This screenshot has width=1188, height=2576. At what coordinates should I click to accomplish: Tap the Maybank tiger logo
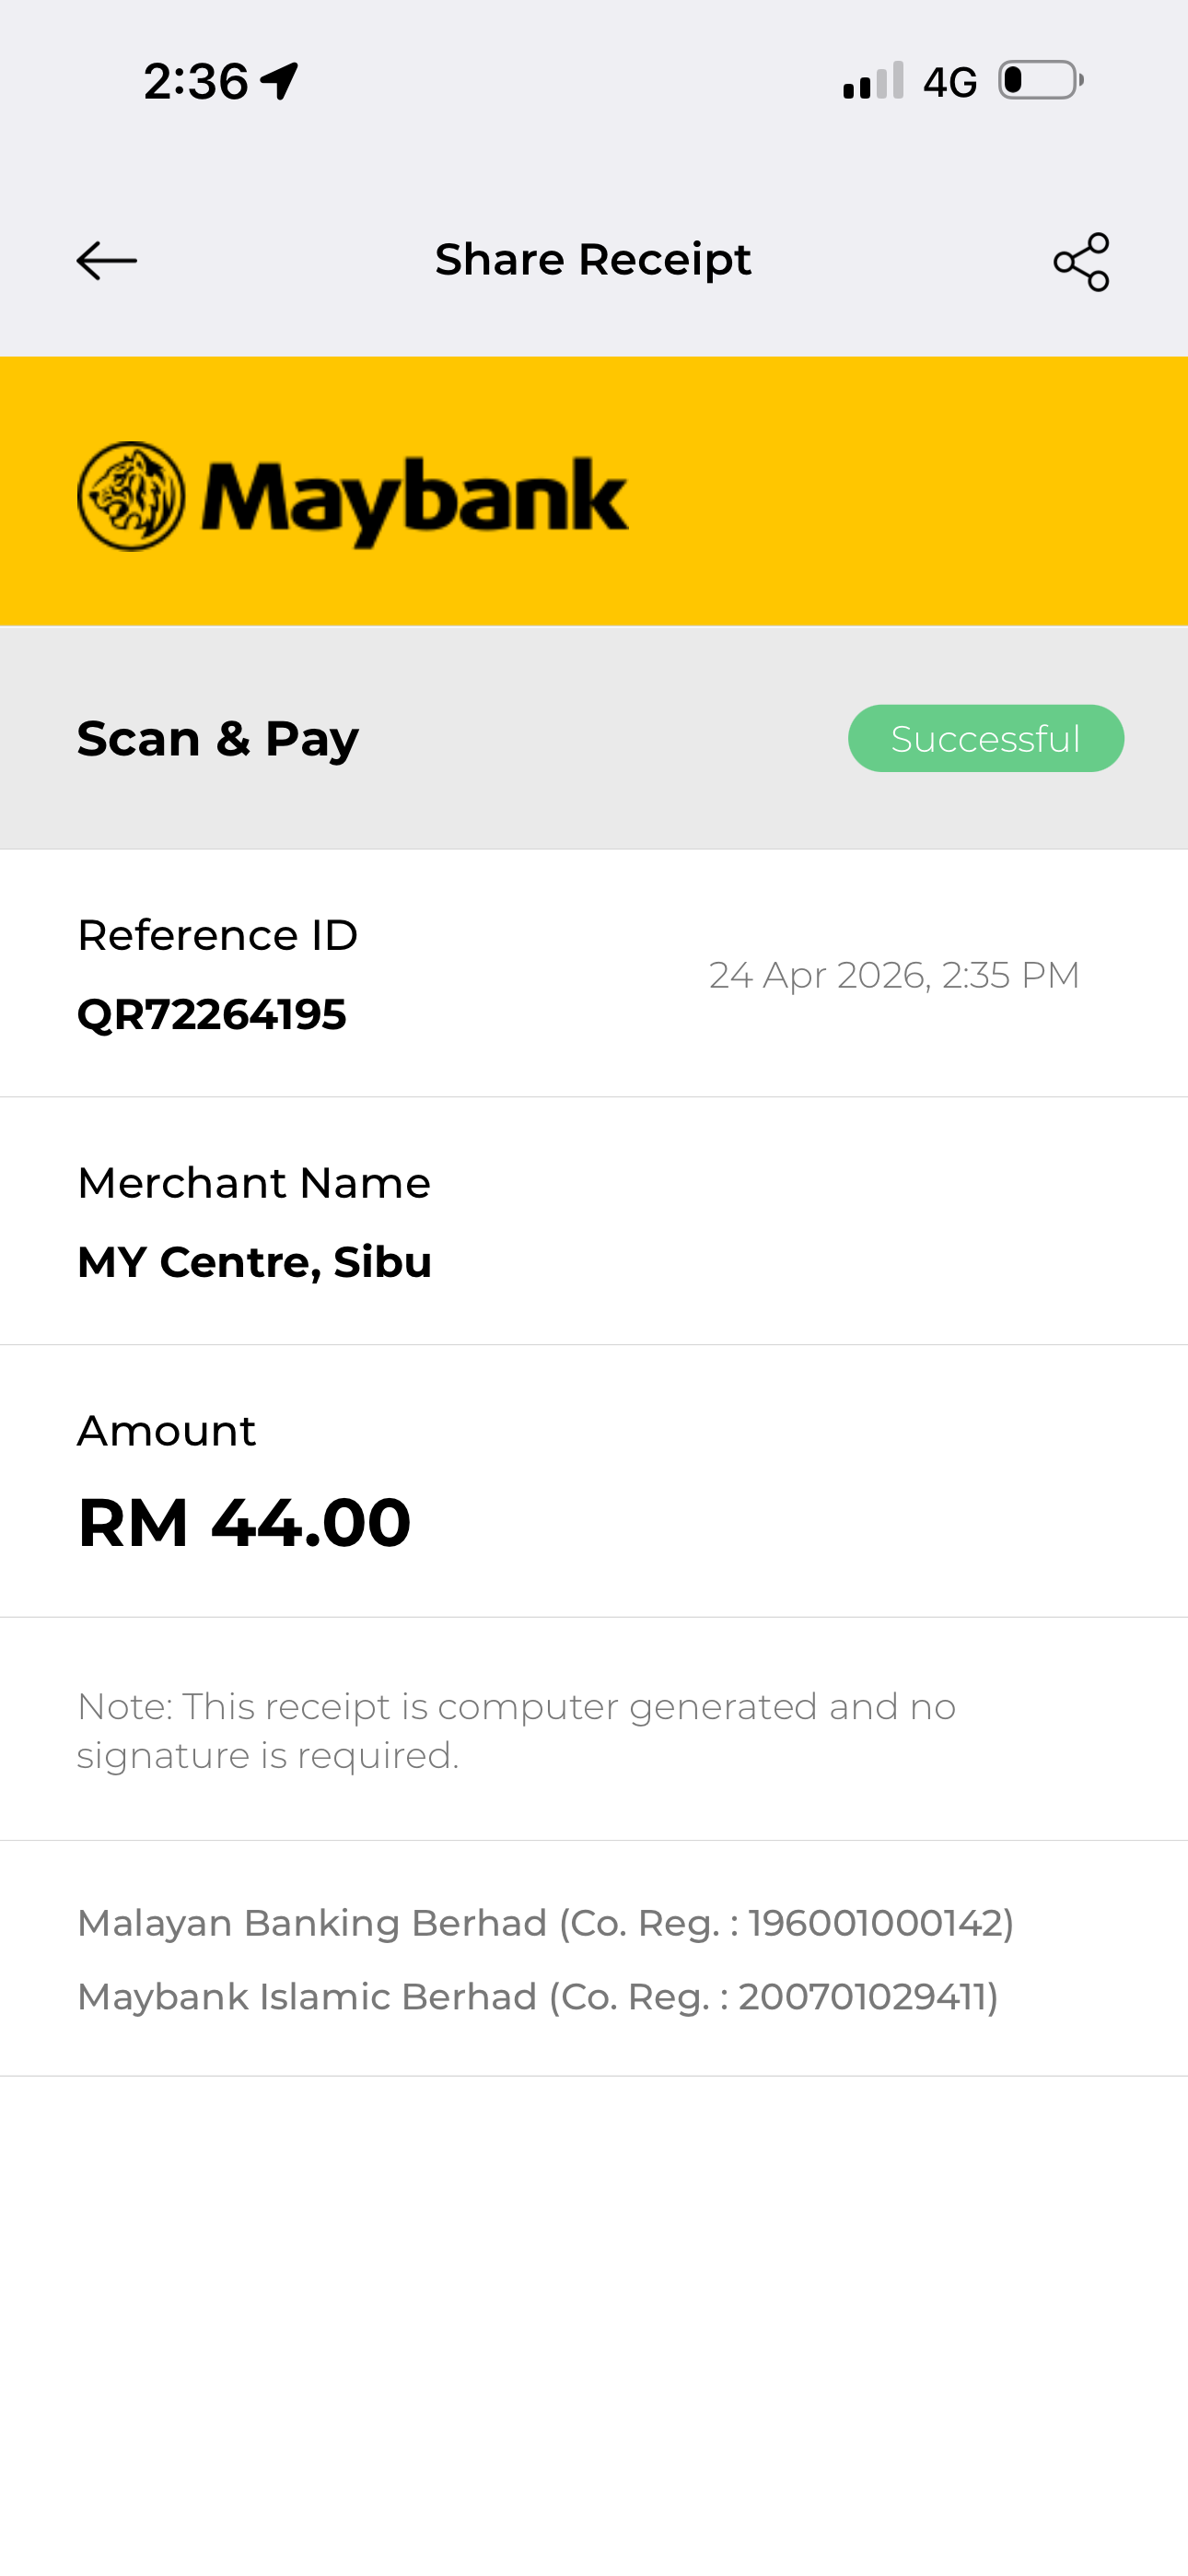coord(131,496)
